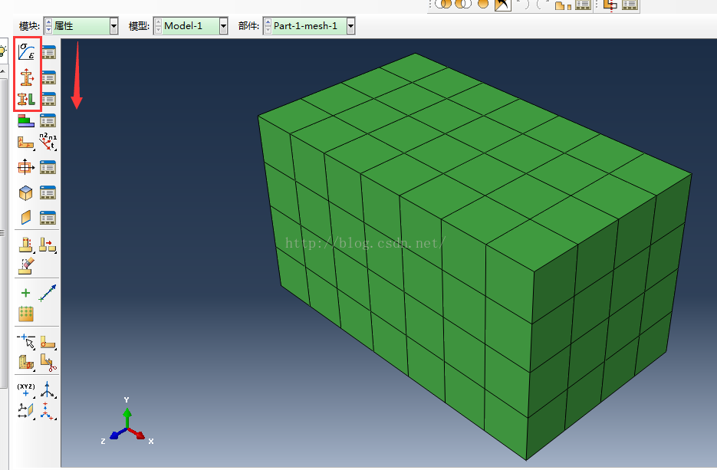Select the Assign Section tool

tap(27, 99)
